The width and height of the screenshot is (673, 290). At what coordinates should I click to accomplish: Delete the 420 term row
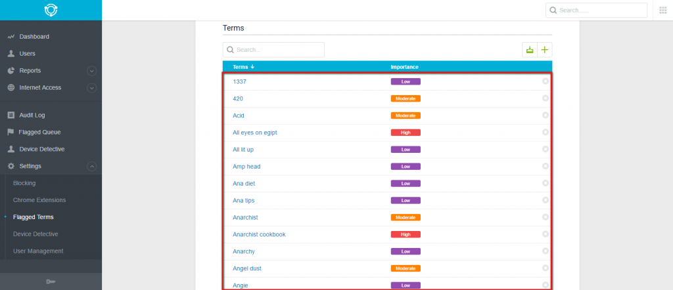coord(545,98)
